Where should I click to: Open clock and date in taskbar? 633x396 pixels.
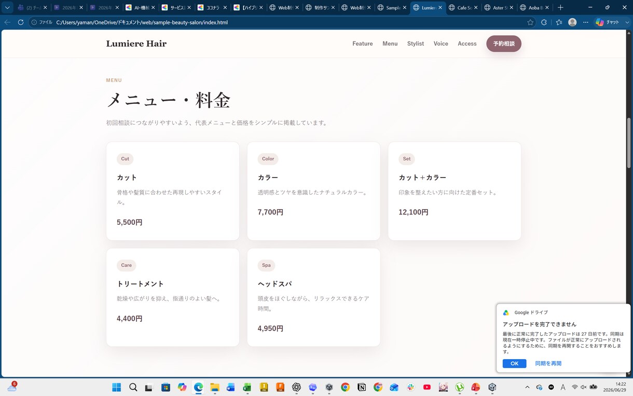pyautogui.click(x=615, y=387)
